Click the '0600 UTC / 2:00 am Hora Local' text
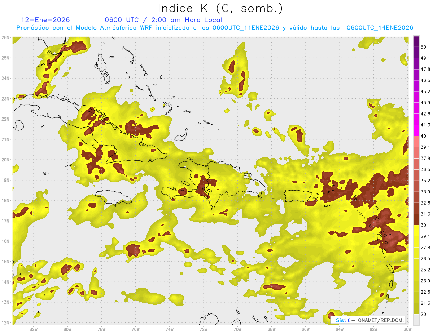Viewport: 433px width, 334px height. (x=163, y=20)
